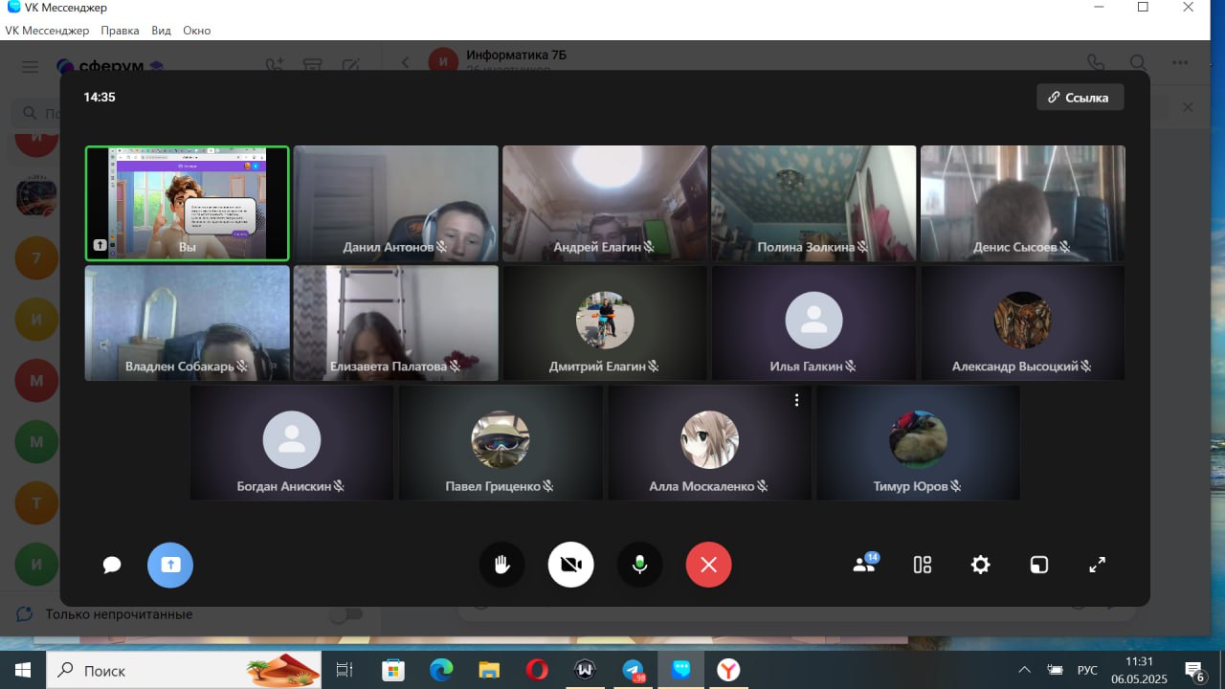This screenshot has height=689, width=1225.
Task: Select Елизавета Палатова video tile
Action: 396,322
